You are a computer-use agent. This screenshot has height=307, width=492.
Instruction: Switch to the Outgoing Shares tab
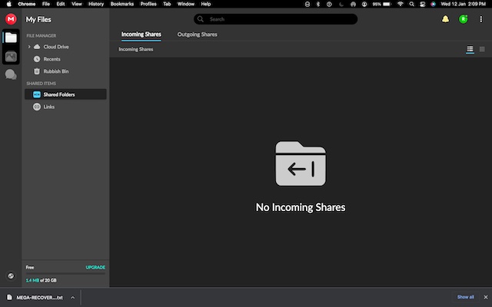click(197, 35)
